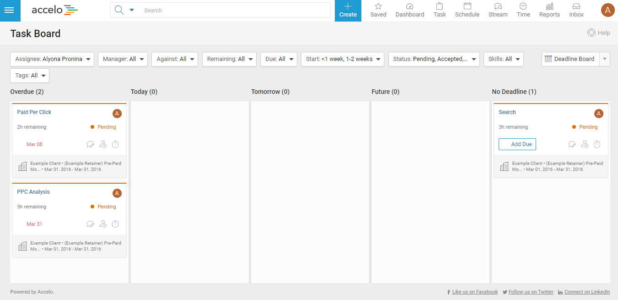Open the Remaining filter dropdown
This screenshot has height=300, width=618.
[229, 59]
